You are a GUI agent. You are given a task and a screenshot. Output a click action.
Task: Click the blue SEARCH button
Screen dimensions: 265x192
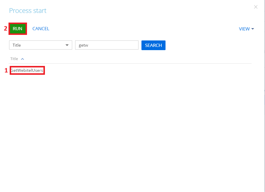point(153,45)
